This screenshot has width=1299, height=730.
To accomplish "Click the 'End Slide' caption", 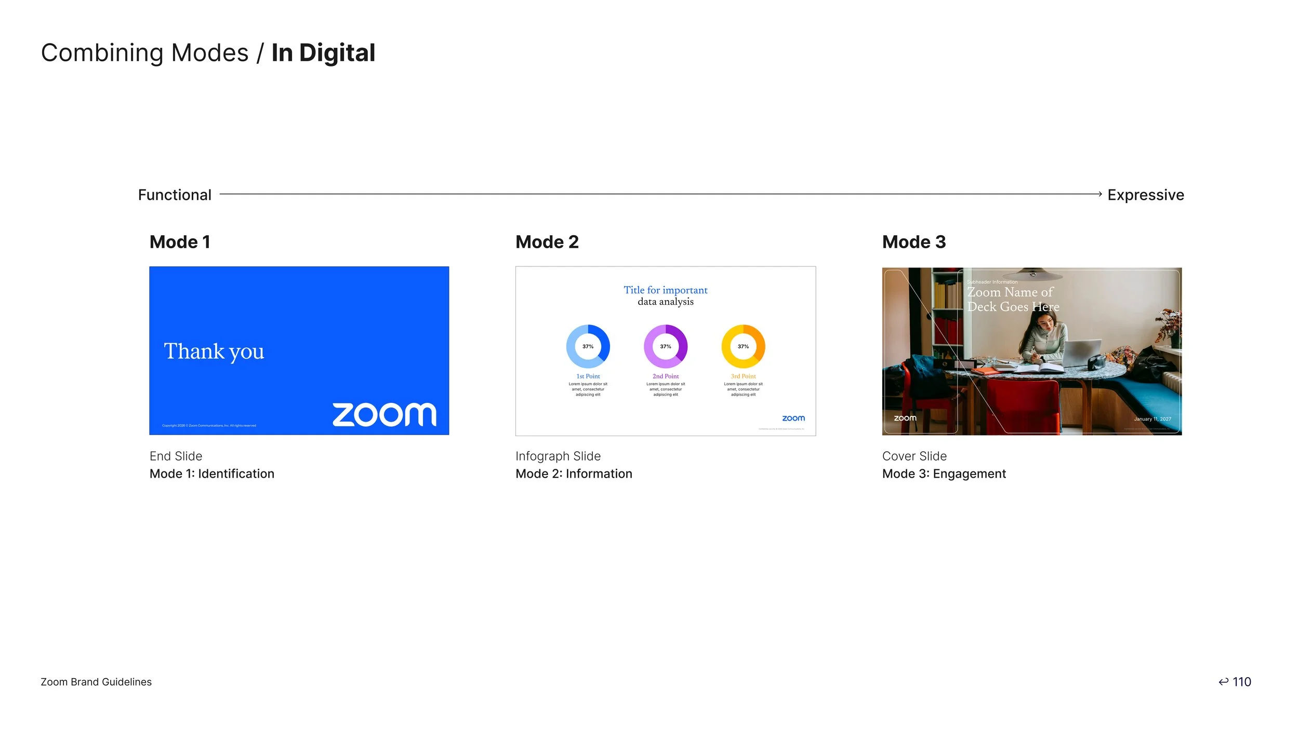I will pyautogui.click(x=176, y=456).
